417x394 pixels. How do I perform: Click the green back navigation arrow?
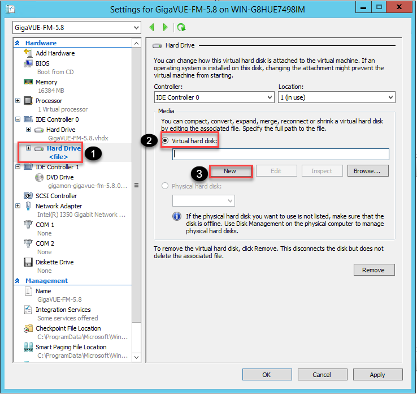(x=151, y=27)
